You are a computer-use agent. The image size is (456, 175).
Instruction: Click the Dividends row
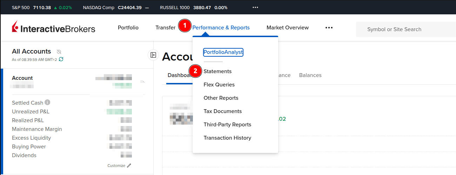pyautogui.click(x=72, y=155)
